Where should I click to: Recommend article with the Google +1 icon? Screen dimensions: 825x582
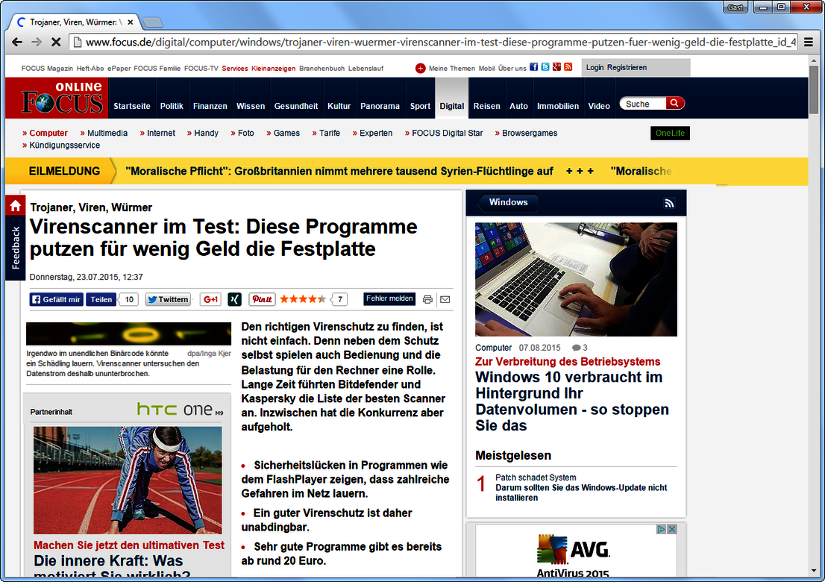pos(210,299)
